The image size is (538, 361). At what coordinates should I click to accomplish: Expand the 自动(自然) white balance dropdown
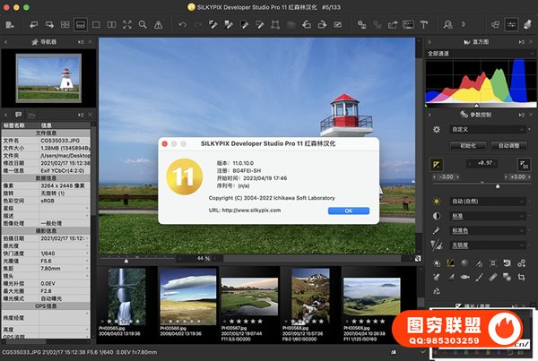pyautogui.click(x=489, y=202)
